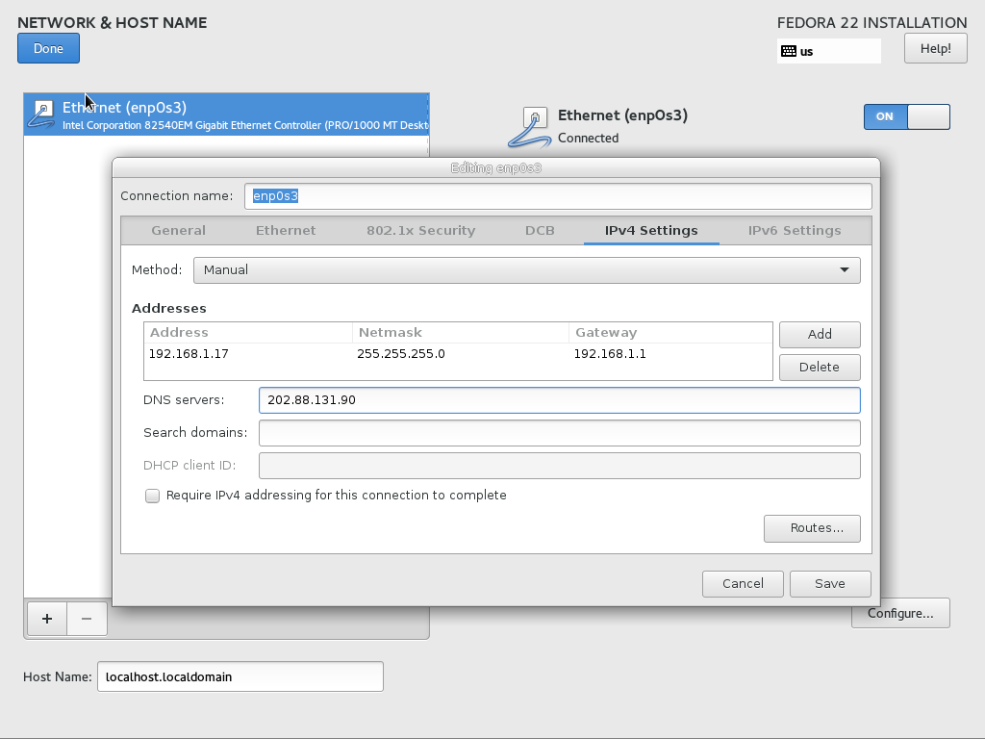Image resolution: width=985 pixels, height=739 pixels.
Task: Click the plus icon to add device
Action: pos(46,619)
